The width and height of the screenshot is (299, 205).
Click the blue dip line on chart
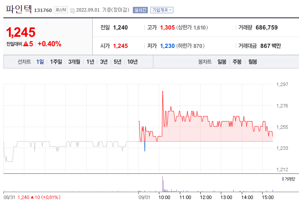145,146
